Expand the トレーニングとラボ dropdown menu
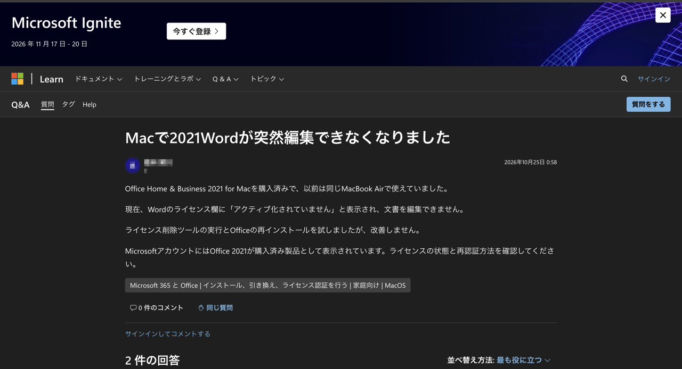Image resolution: width=682 pixels, height=369 pixels. (167, 79)
